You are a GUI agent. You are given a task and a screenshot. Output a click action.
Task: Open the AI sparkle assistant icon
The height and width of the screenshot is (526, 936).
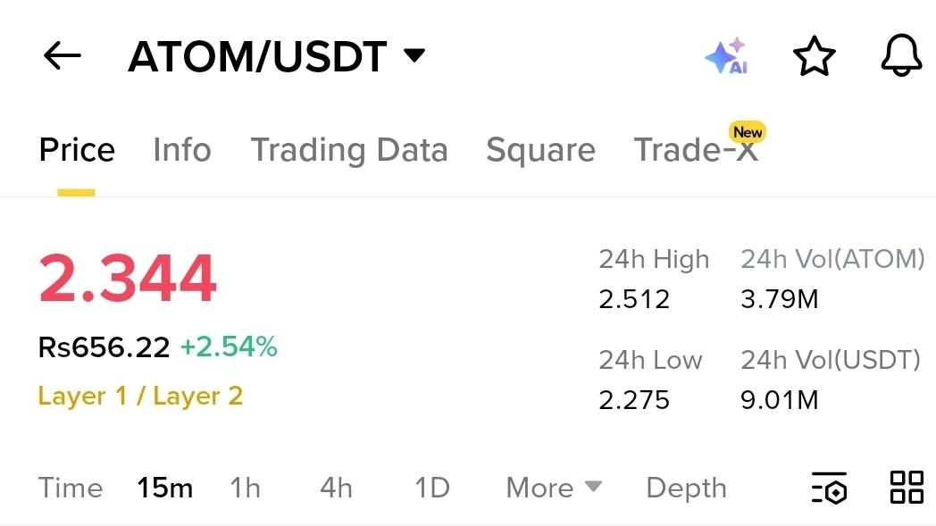(x=727, y=56)
